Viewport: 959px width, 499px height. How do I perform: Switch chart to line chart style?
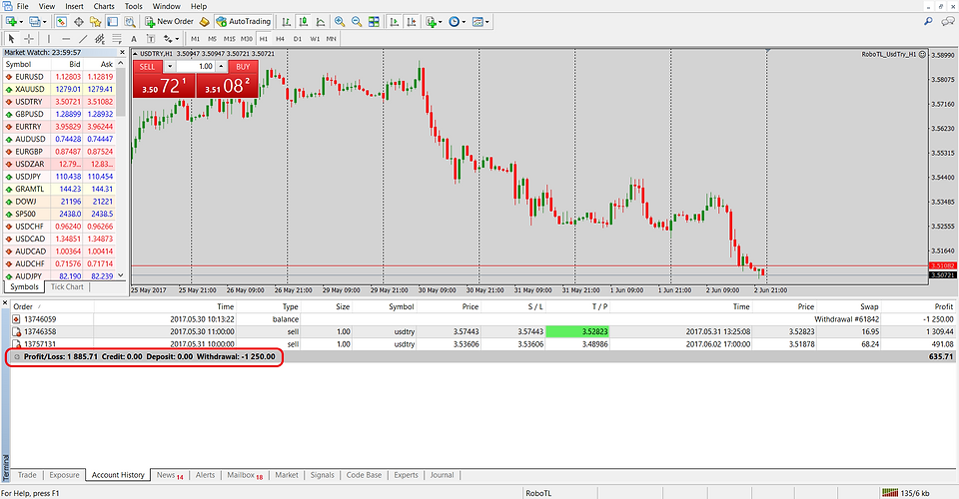tap(321, 21)
